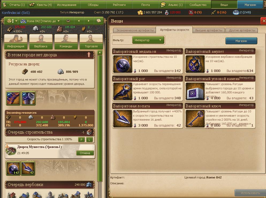Go to next city arrow

(89, 21)
